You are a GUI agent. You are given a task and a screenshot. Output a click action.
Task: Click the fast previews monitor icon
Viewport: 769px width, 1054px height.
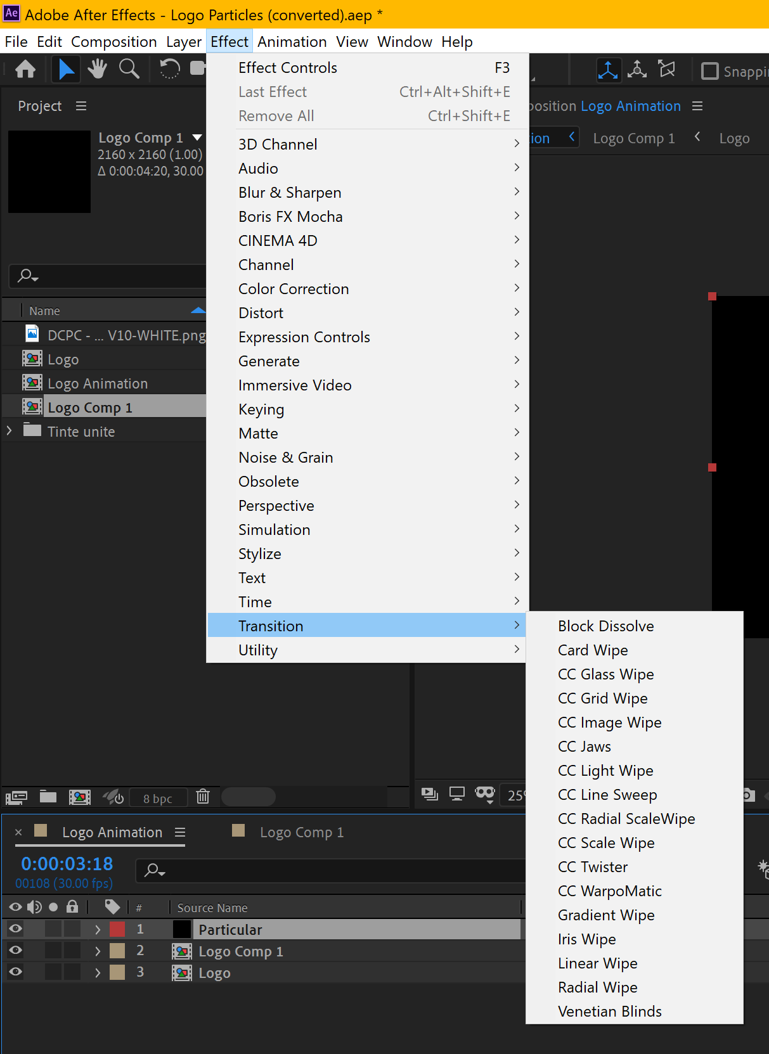pyautogui.click(x=457, y=793)
